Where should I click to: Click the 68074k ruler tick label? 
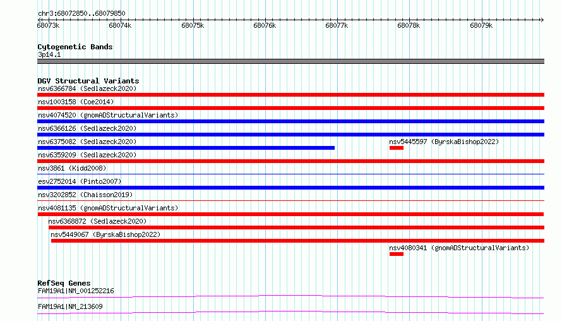click(120, 25)
